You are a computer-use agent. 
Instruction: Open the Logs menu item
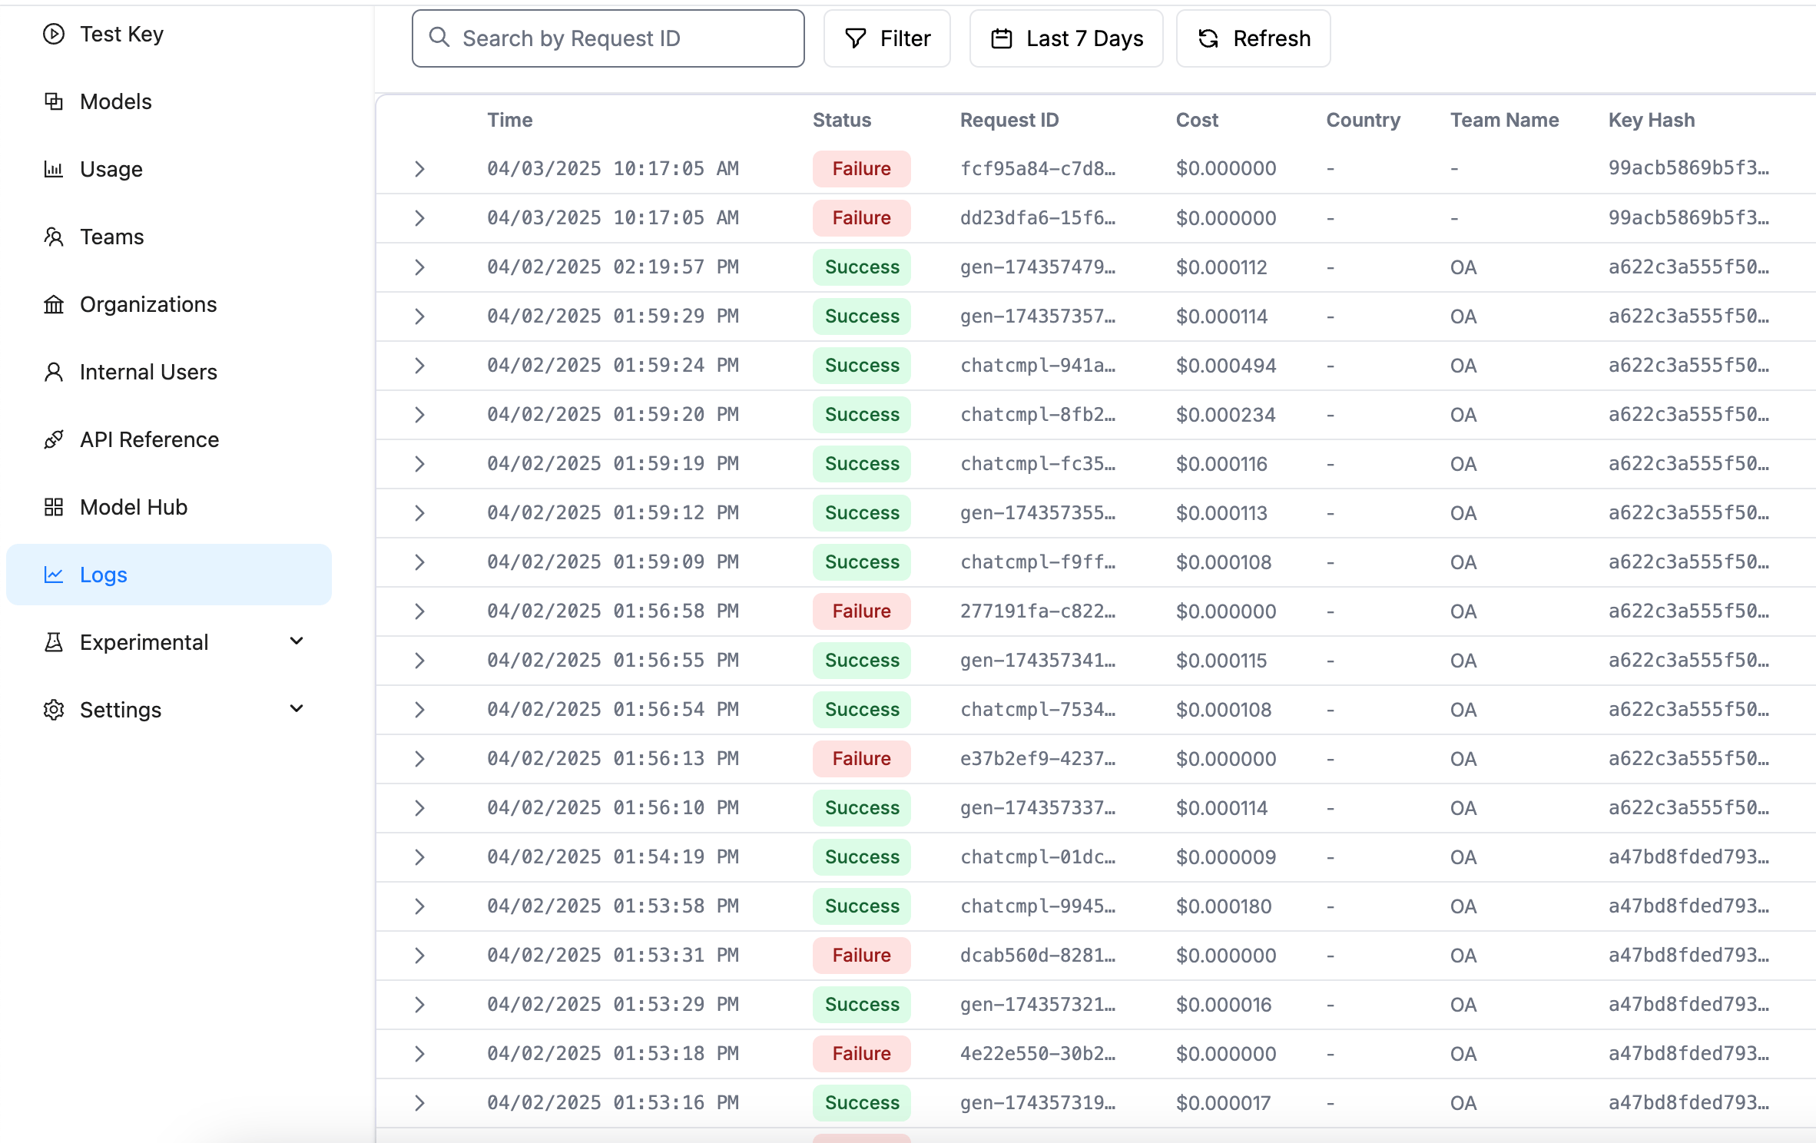104,575
